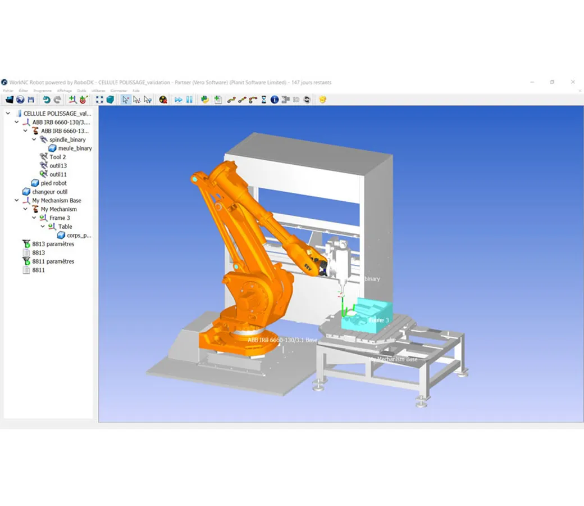Toggle the blue cube shaded view mode
The height and width of the screenshot is (506, 584).
[x=109, y=100]
